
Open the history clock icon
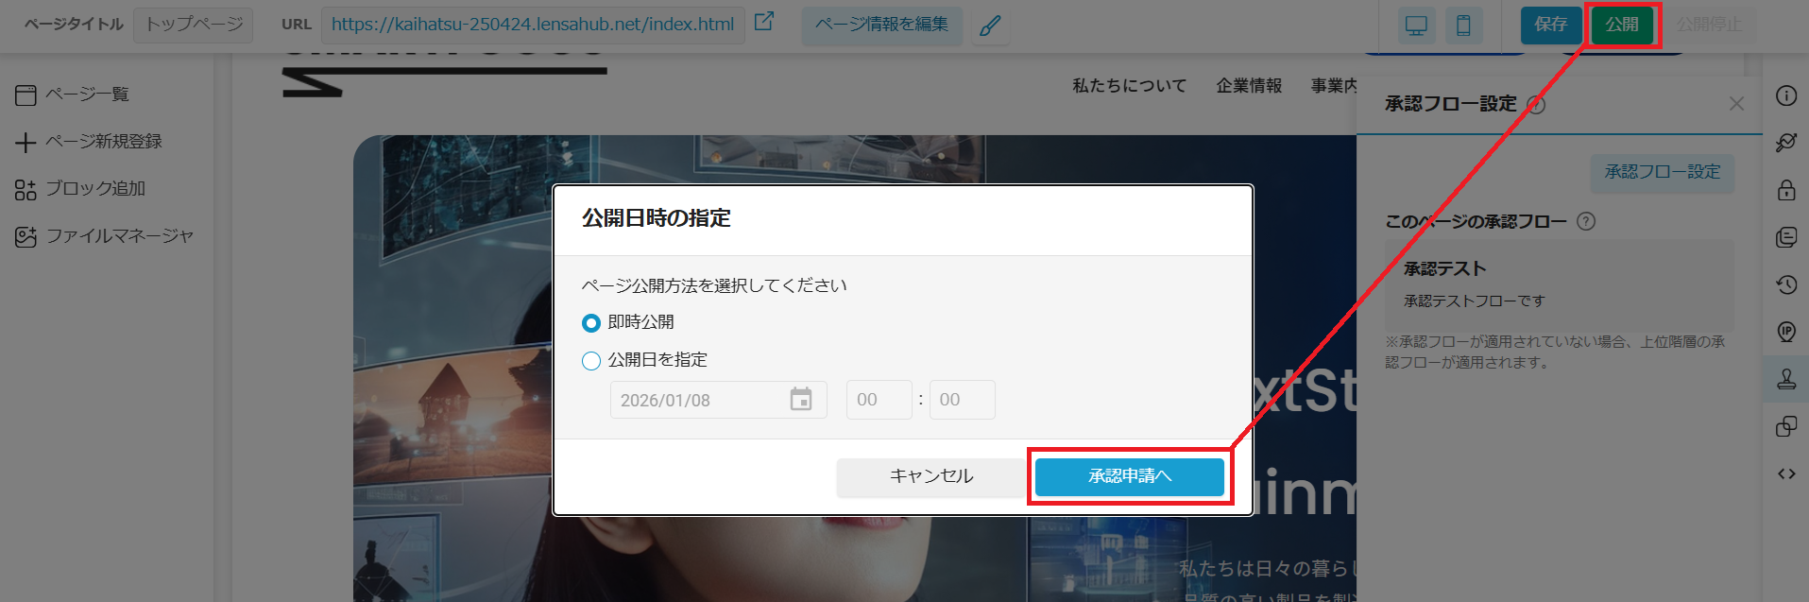(1785, 284)
